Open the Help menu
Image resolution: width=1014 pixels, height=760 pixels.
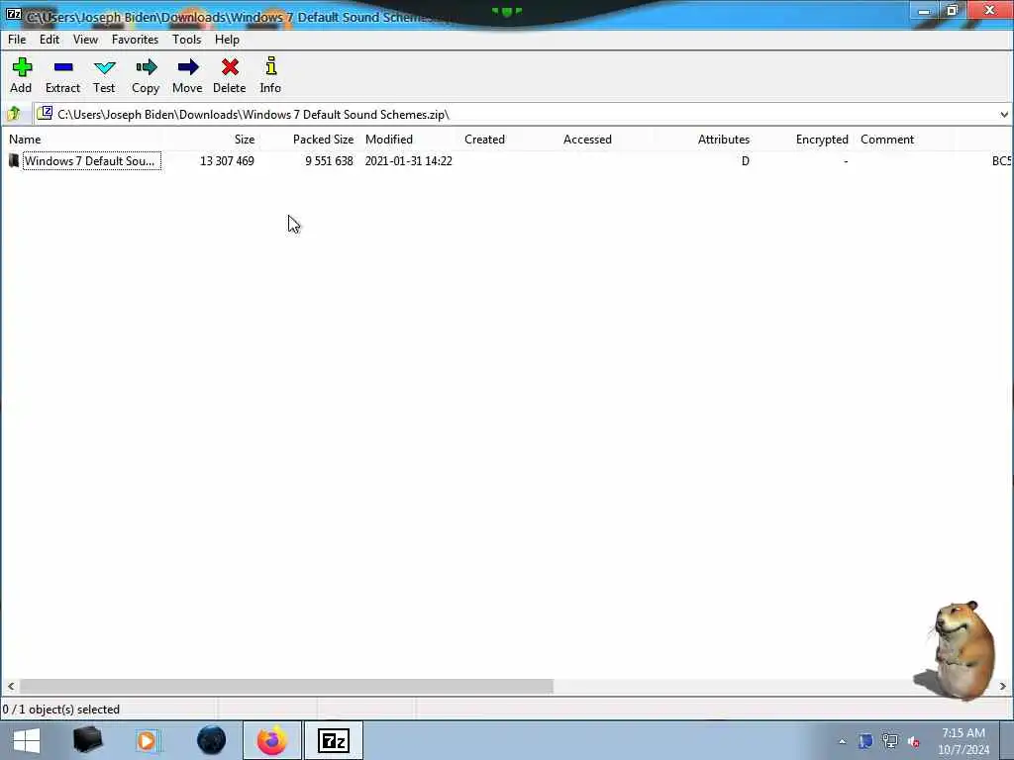tap(227, 40)
